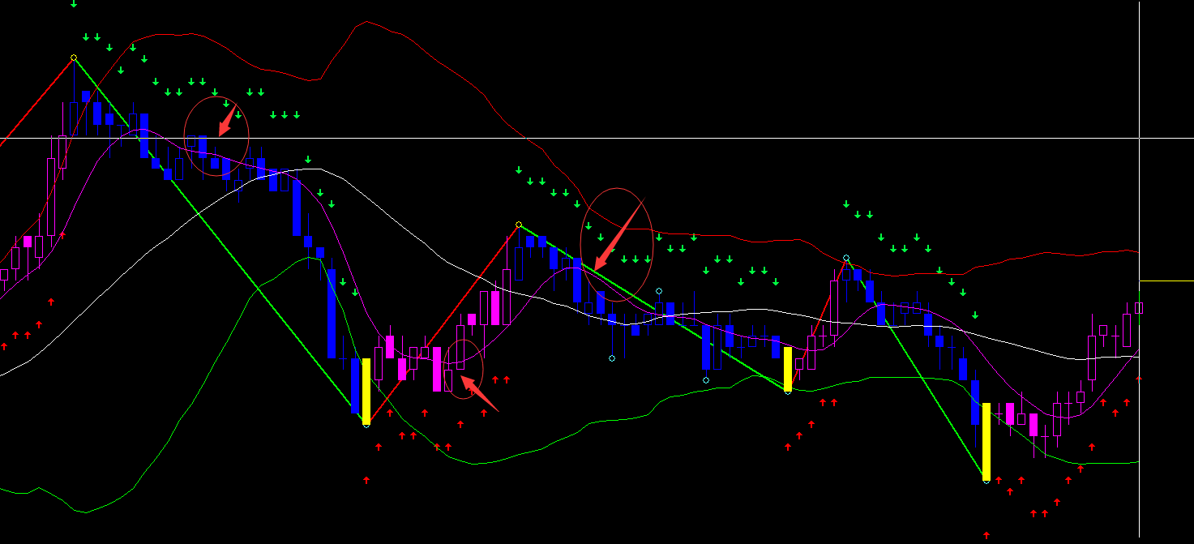Select the yellow circle at the highest zigzag peak
This screenshot has width=1194, height=544.
(74, 58)
